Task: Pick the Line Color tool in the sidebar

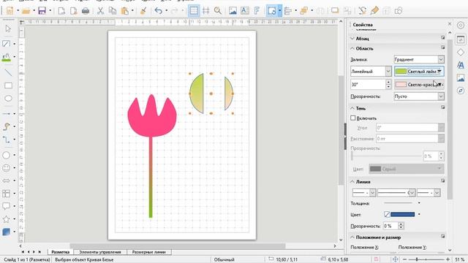Action: point(7,44)
